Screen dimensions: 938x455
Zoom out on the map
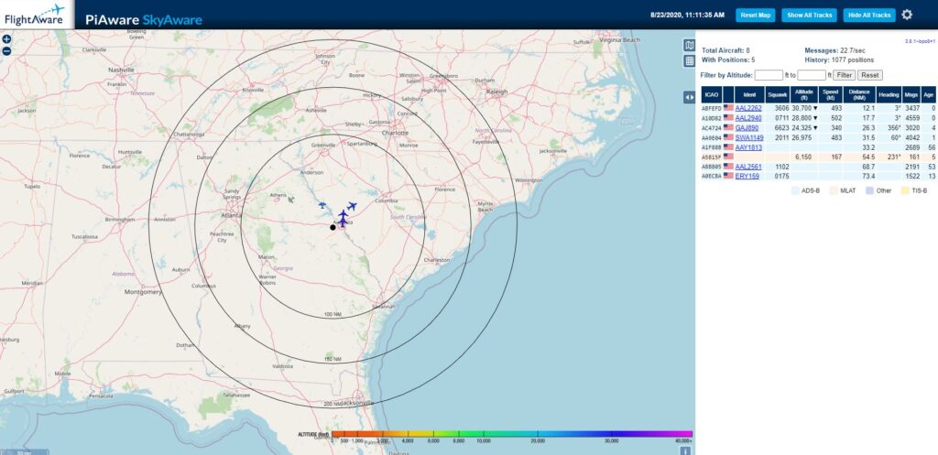(x=6, y=51)
